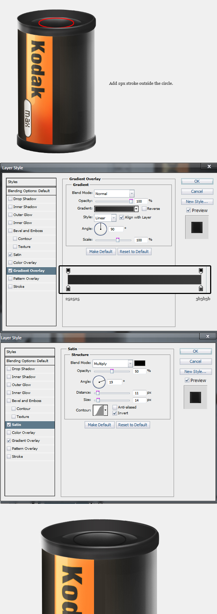Screen dimensions: 217x614
Task: Click Reset to Default in Gradient Overlay dialog
Action: click(x=134, y=252)
